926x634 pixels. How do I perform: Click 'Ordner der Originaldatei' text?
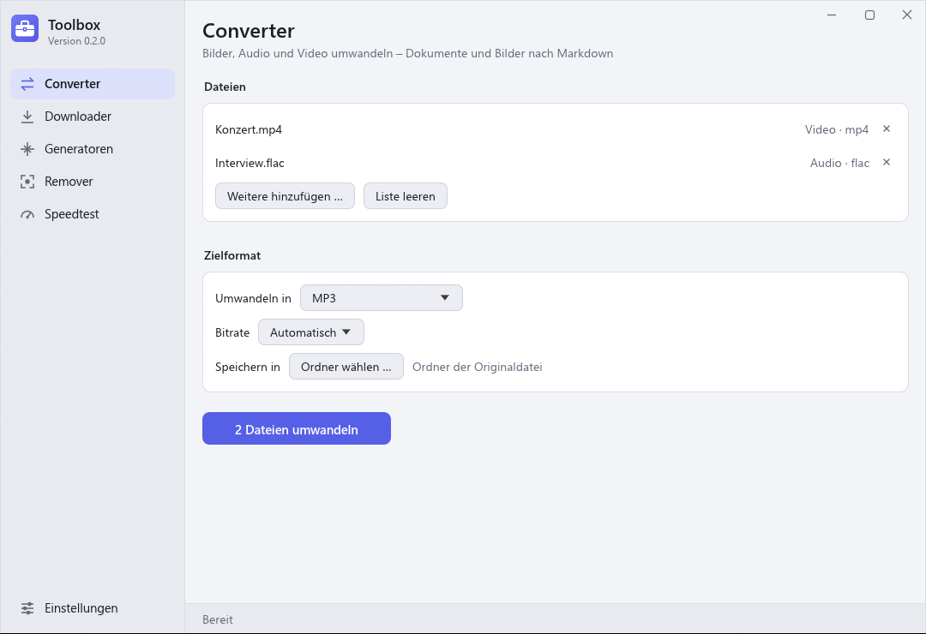(x=478, y=367)
